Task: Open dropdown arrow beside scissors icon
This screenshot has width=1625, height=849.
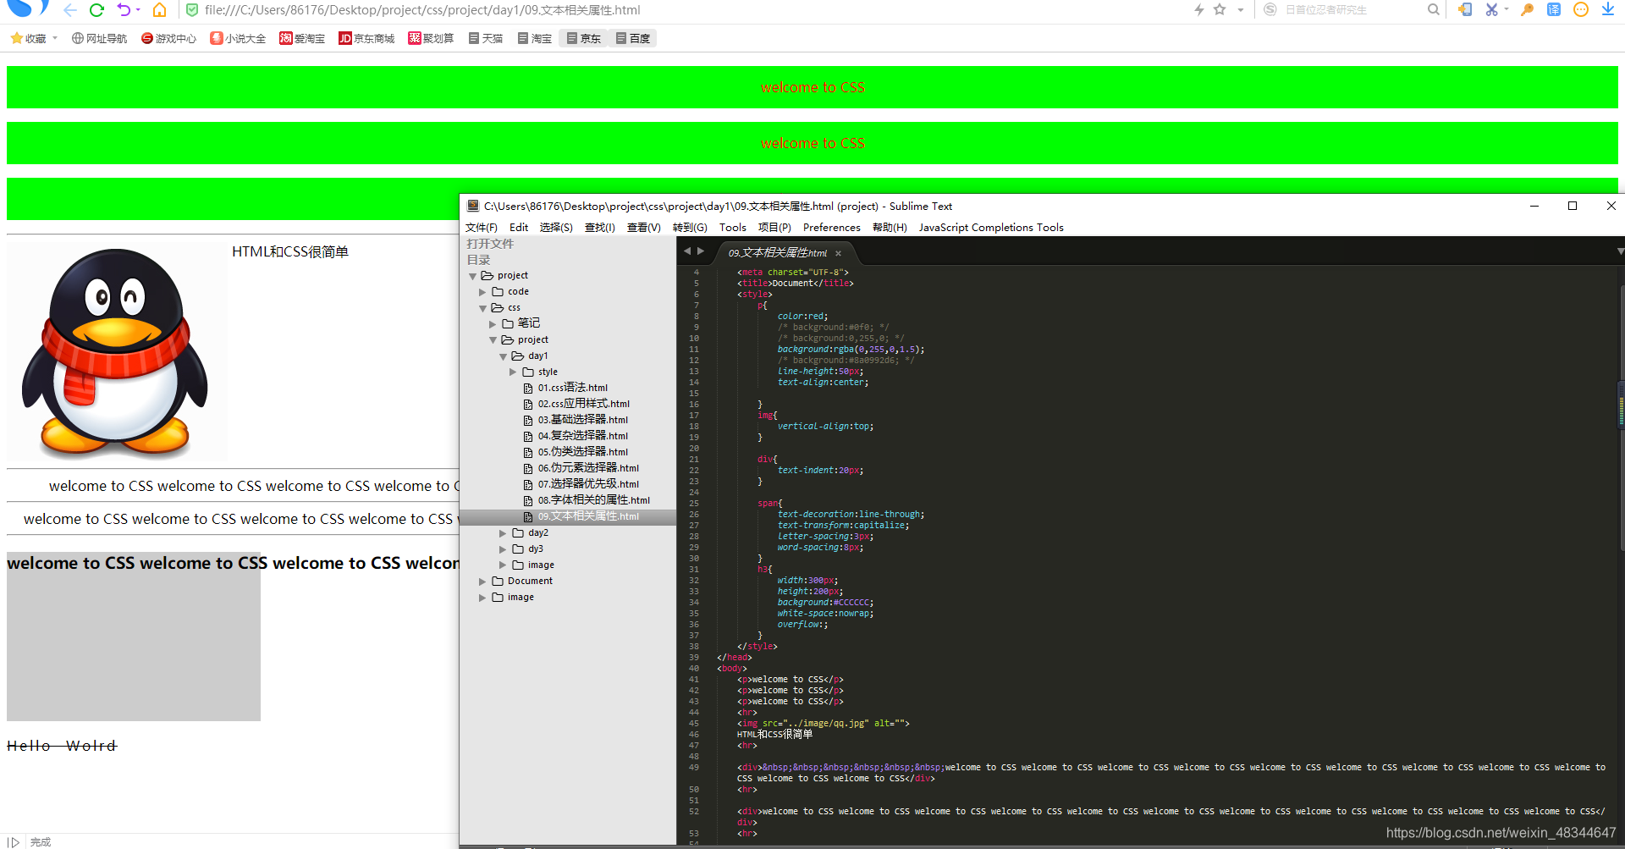Action: coord(1507,10)
